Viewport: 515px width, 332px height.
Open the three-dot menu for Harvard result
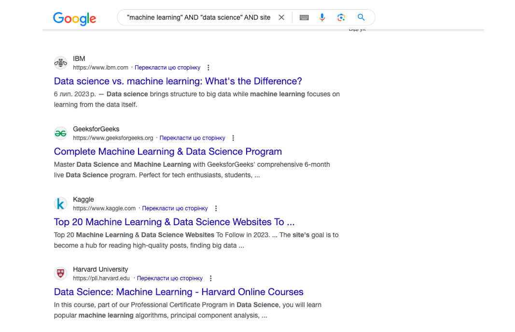[x=210, y=278]
